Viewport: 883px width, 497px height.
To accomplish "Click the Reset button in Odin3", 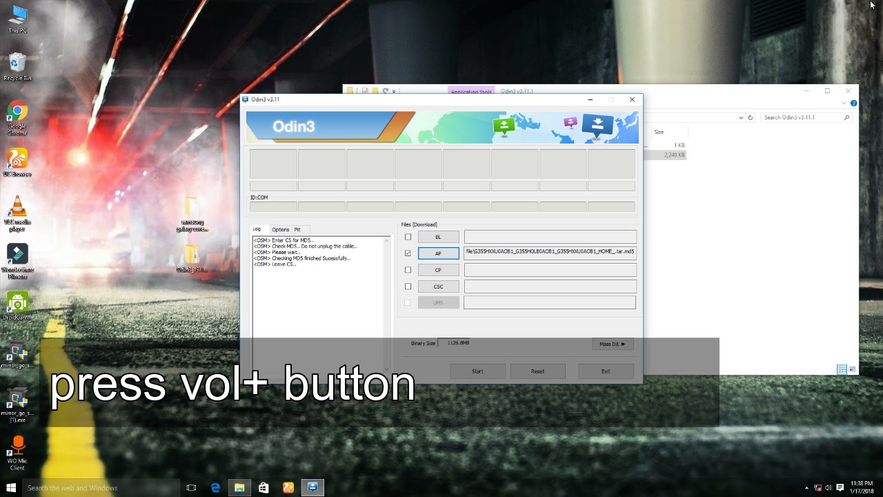I will [537, 371].
